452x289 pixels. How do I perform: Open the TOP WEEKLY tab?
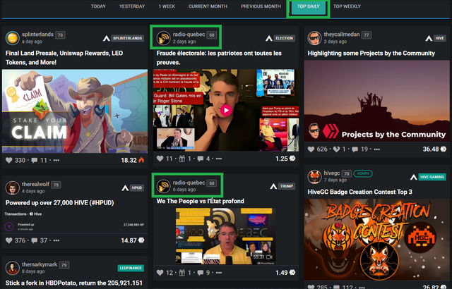(x=347, y=6)
